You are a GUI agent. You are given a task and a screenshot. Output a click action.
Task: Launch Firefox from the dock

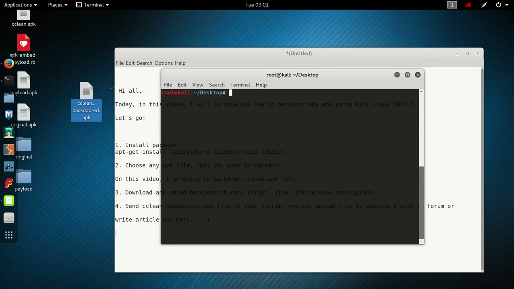(9, 63)
